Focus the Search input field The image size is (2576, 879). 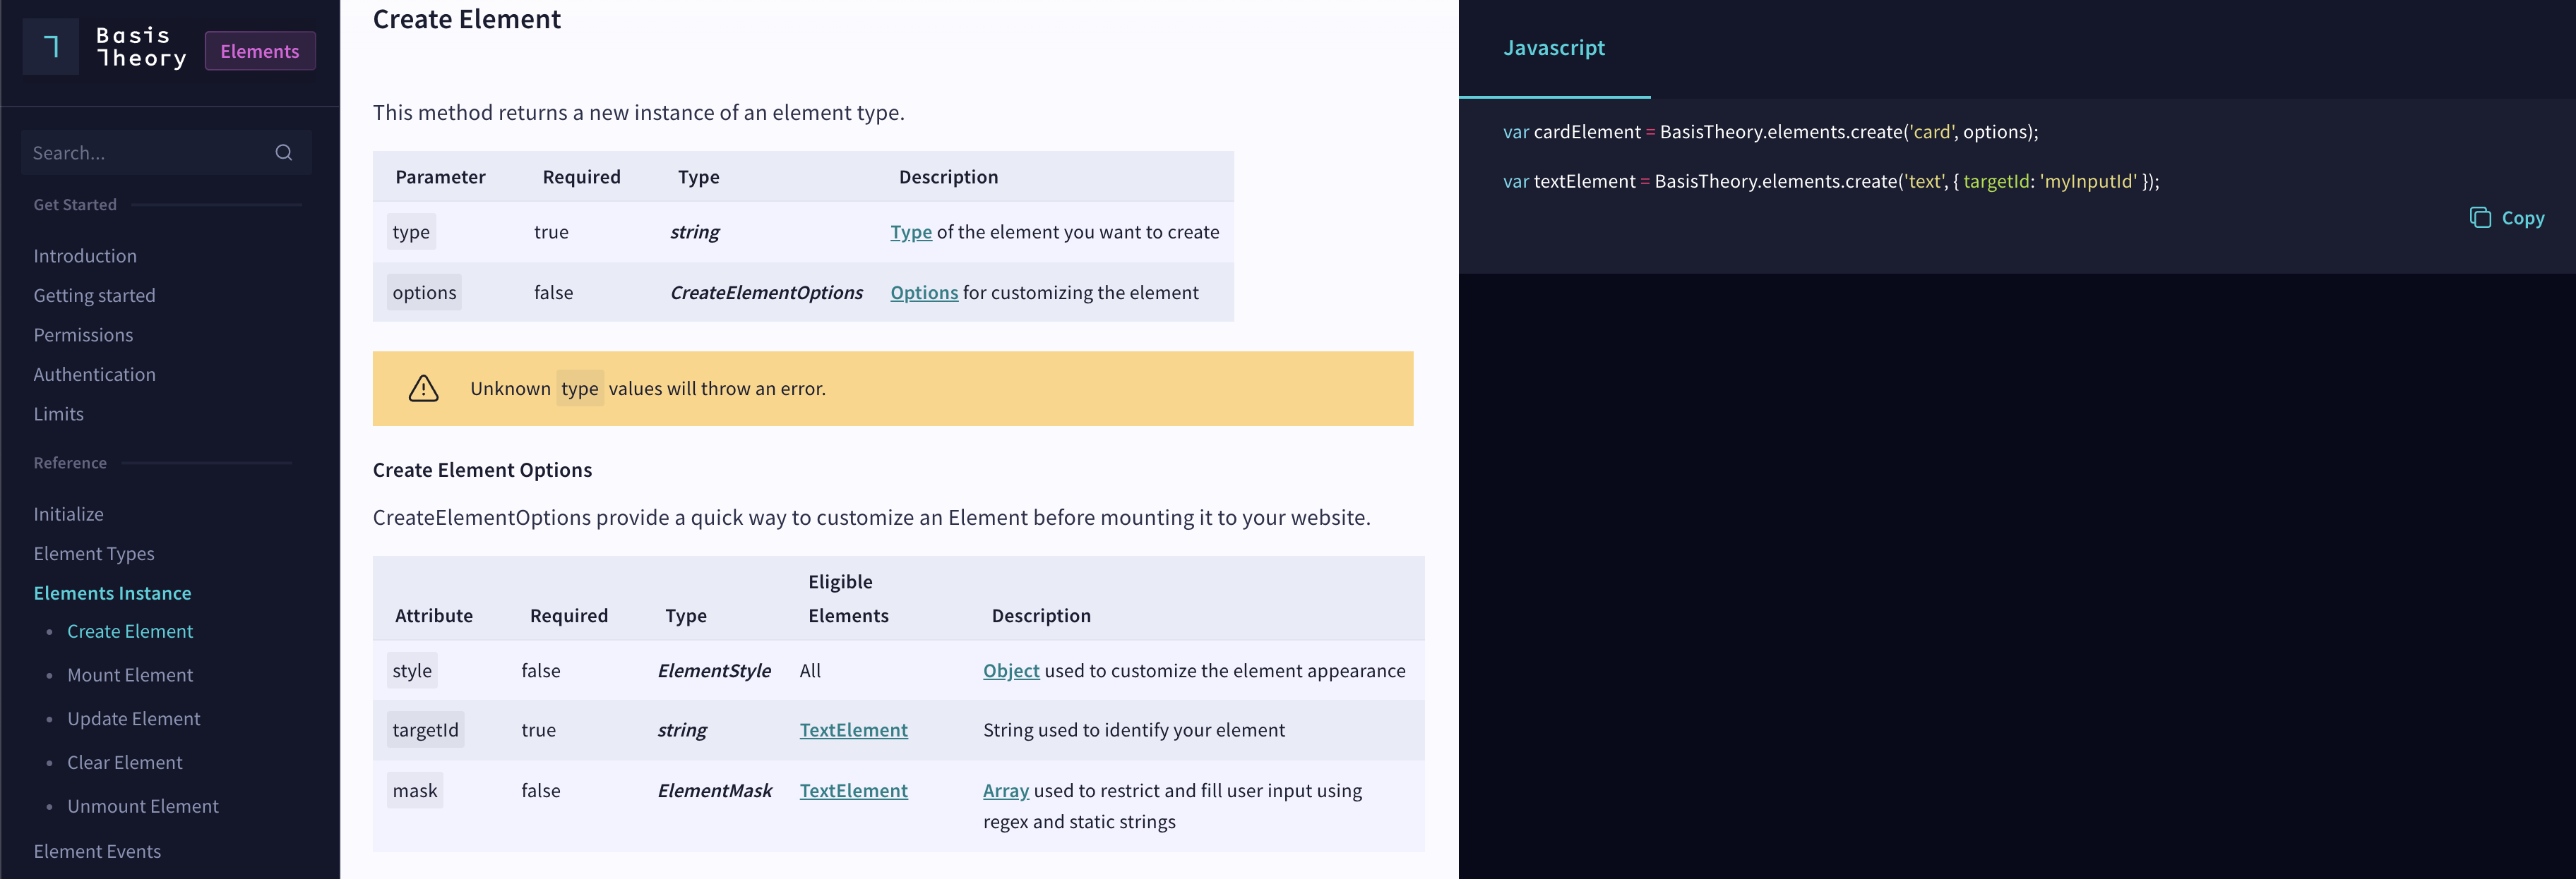(x=166, y=153)
